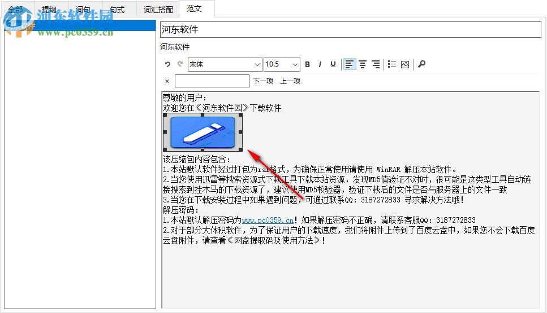Open the www.pc0359.cn hyperlink in text
Screen dimensions: 547x313
pos(268,220)
